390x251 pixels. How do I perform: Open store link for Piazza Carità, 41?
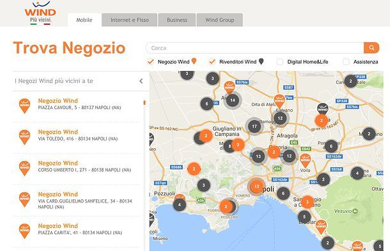(x=58, y=226)
